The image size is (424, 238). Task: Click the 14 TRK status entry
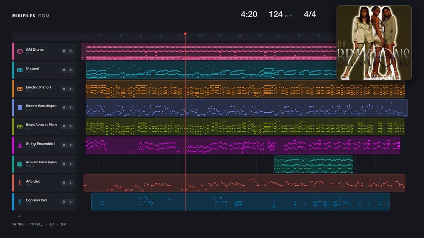18,224
